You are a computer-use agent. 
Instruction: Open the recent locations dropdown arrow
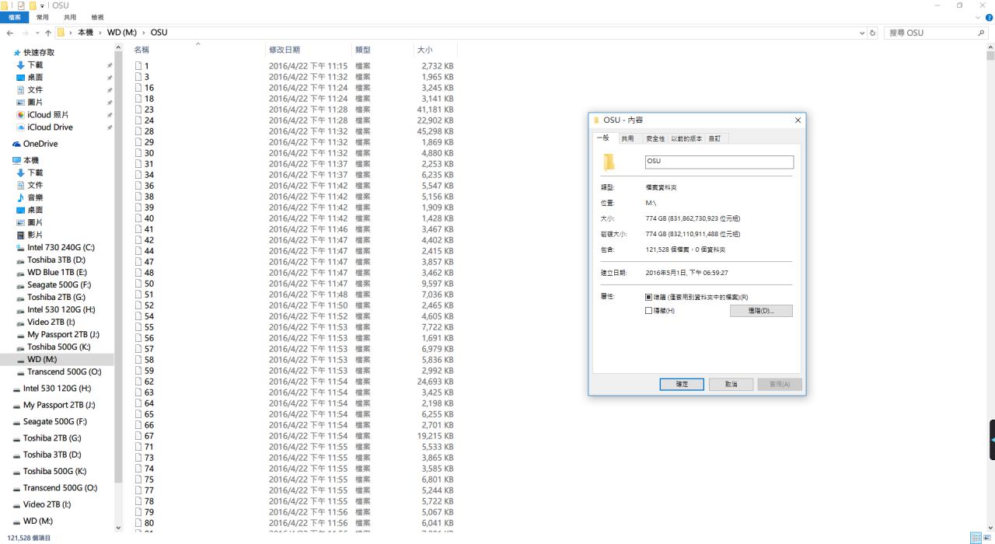[37, 33]
